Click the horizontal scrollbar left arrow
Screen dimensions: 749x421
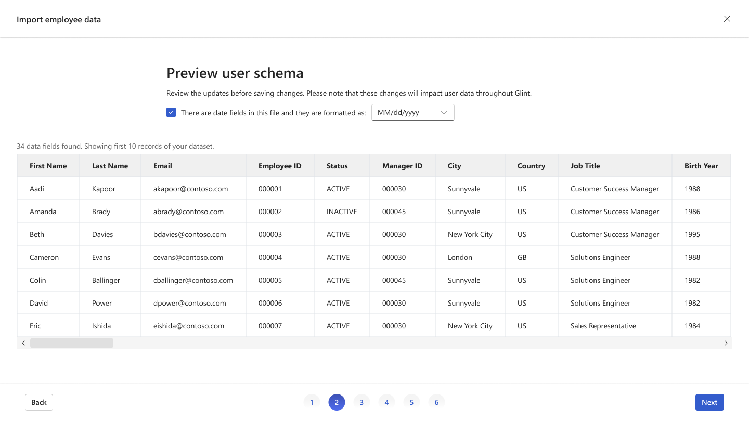(x=23, y=343)
